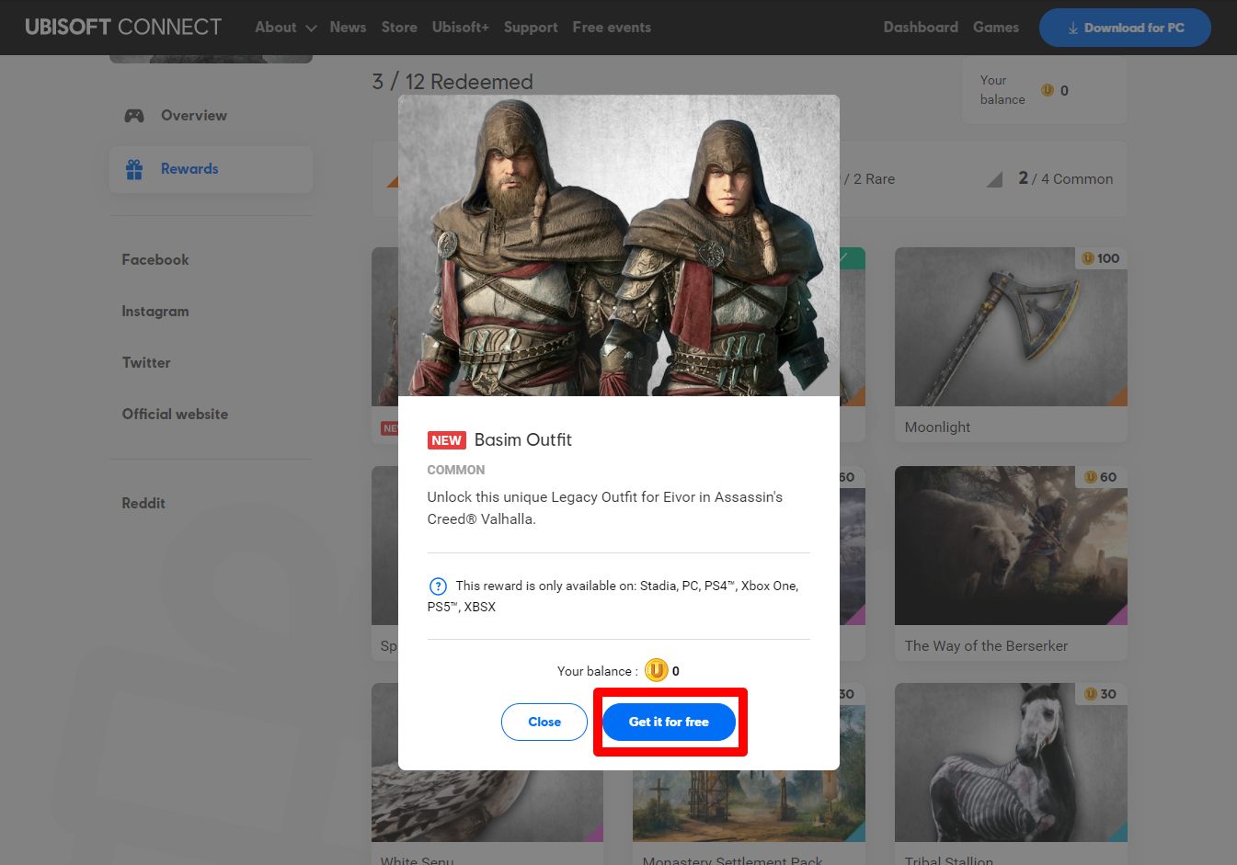Image resolution: width=1237 pixels, height=865 pixels.
Task: Open the Support page
Action: click(531, 27)
